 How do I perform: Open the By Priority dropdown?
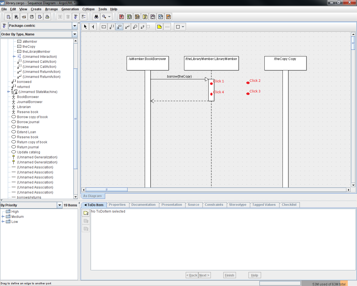[x=59, y=205]
